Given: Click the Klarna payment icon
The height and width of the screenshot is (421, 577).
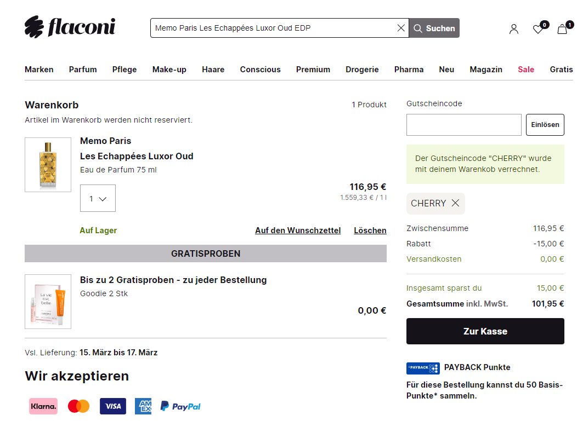Looking at the screenshot, I should 43,406.
